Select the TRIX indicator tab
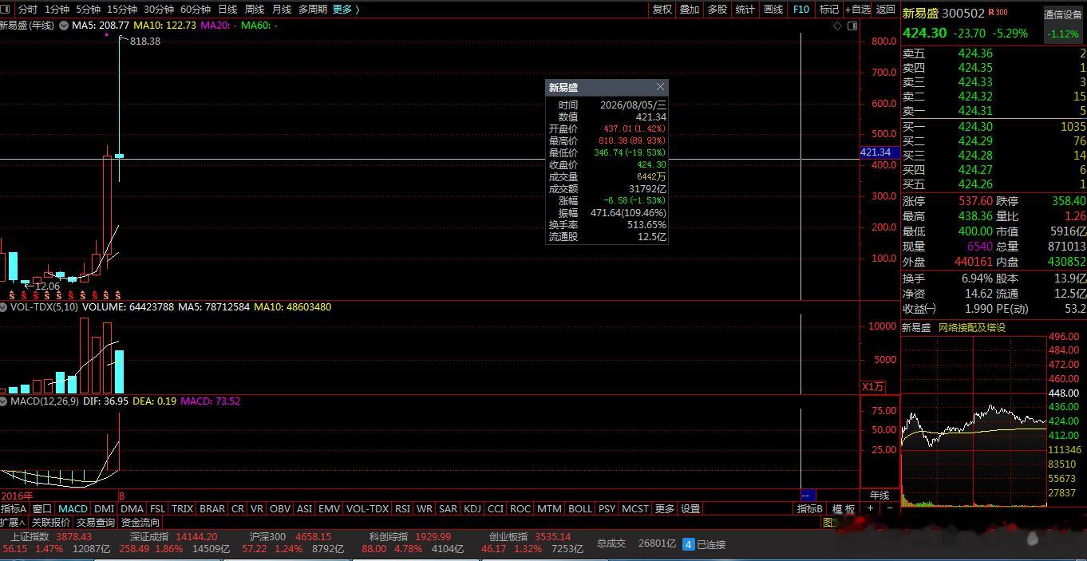Screen dimensions: 1087x561 [183, 508]
